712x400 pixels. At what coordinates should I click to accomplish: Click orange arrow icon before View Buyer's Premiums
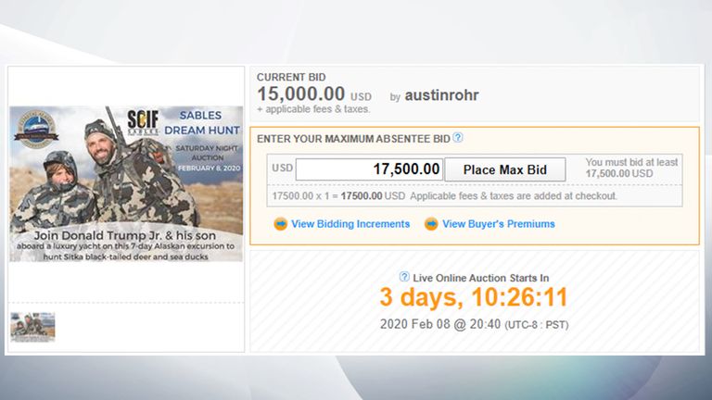pos(431,223)
